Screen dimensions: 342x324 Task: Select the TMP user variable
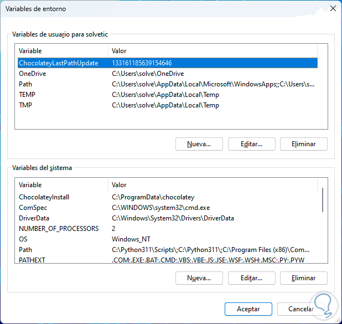pyautogui.click(x=26, y=105)
